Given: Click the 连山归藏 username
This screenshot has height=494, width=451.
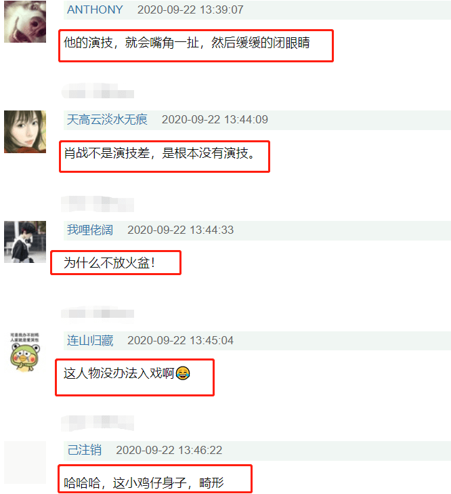Looking at the screenshot, I should tap(90, 340).
